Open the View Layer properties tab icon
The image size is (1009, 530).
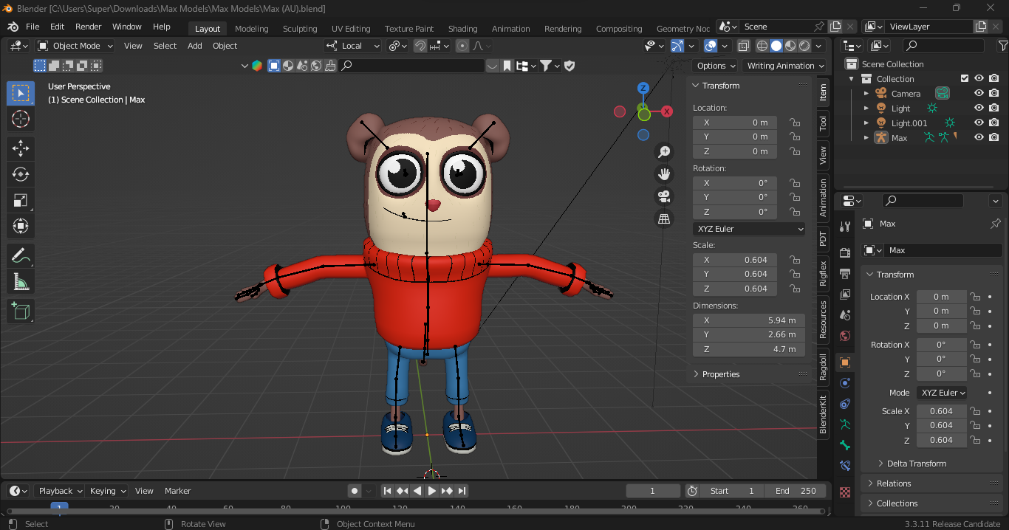click(x=846, y=294)
